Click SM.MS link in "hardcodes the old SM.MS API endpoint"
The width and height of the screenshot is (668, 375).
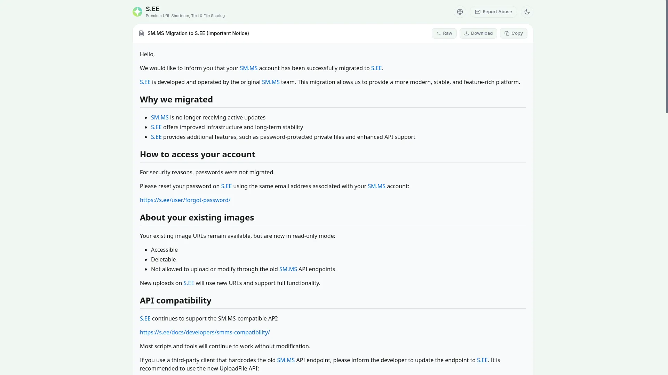pos(286,360)
